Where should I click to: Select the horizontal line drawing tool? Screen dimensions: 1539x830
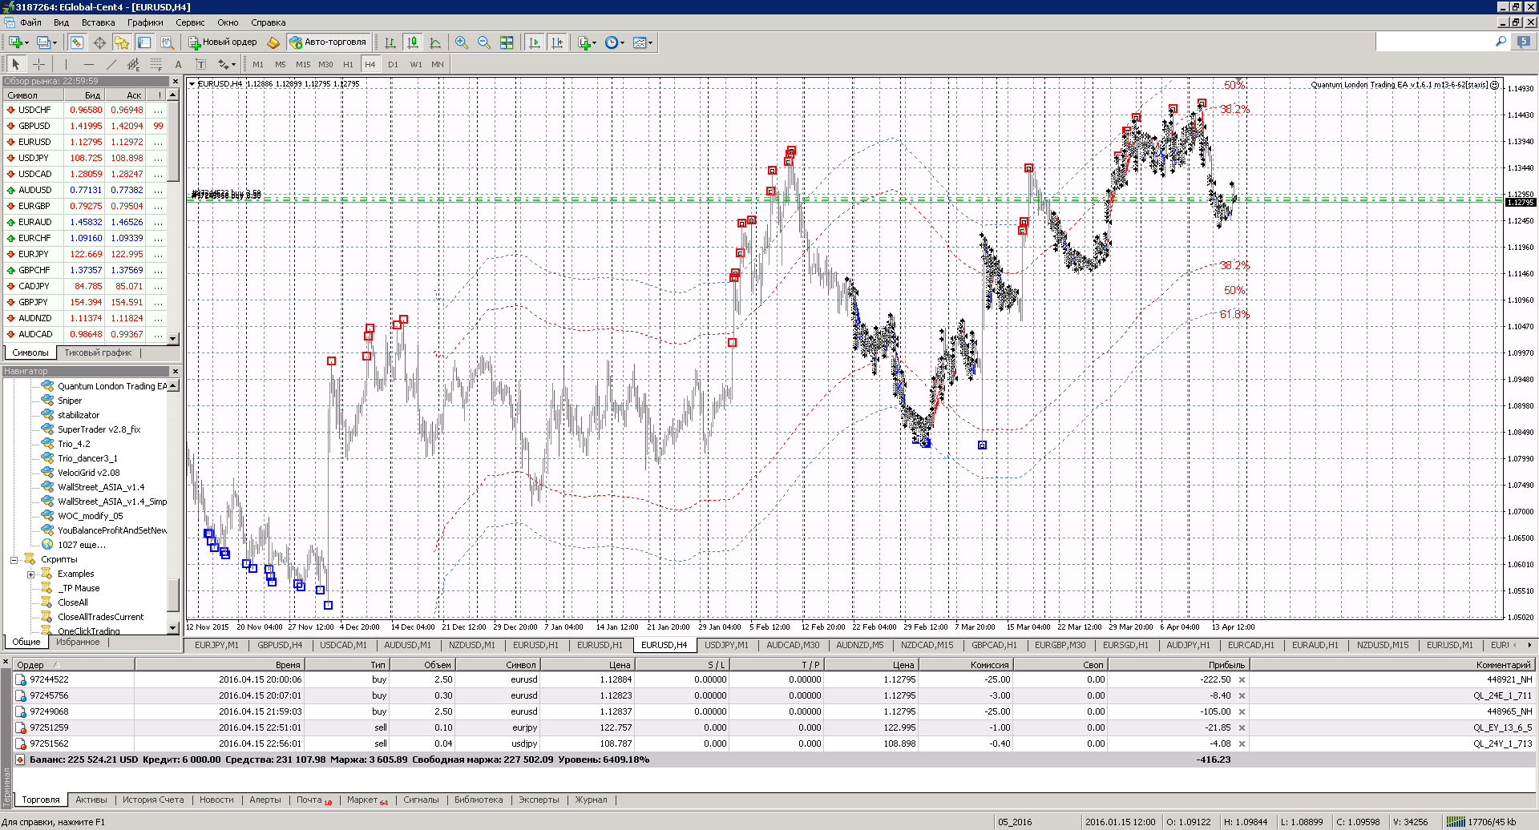88,64
